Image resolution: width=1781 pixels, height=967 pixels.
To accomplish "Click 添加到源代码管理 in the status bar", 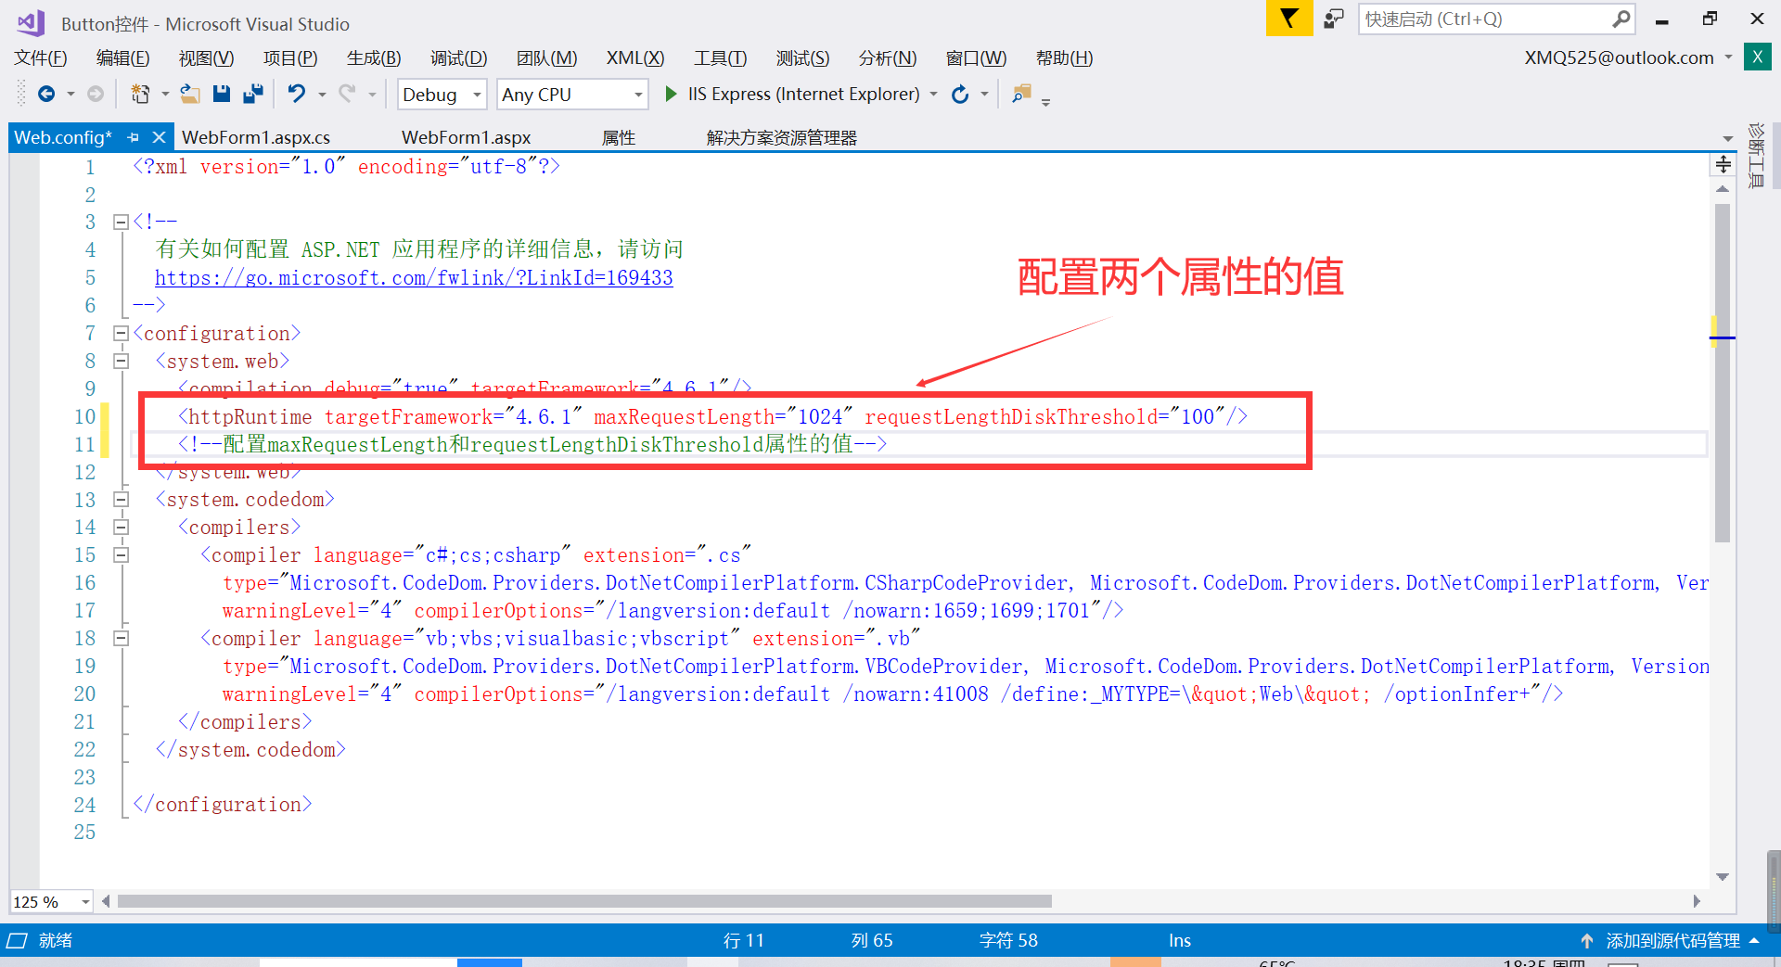I will pos(1673,941).
